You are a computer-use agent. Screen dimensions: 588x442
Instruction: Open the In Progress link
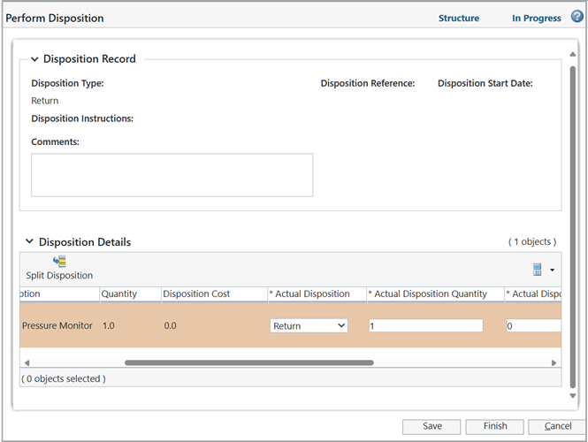coord(536,18)
